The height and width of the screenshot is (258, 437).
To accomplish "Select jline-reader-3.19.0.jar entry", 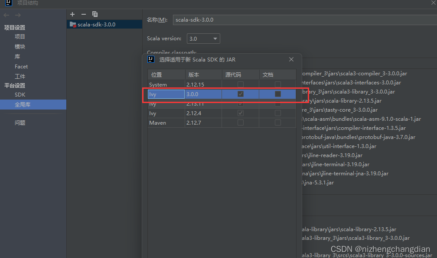I will (332, 155).
